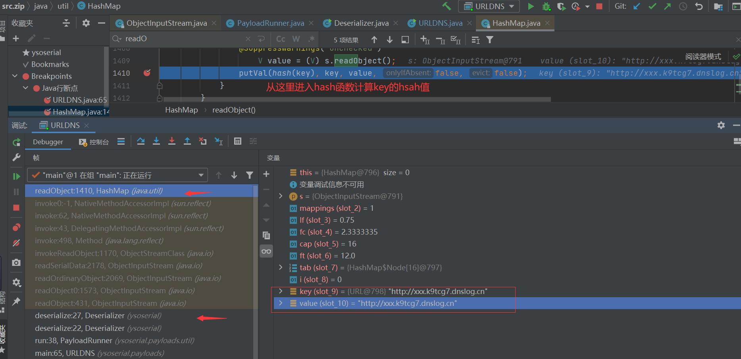Expand the tab (slot_7) variable

coord(281,267)
